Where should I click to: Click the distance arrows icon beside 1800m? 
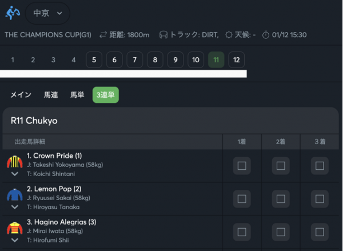[103, 35]
